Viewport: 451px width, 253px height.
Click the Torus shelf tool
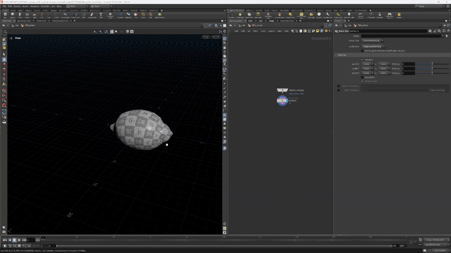[27, 15]
